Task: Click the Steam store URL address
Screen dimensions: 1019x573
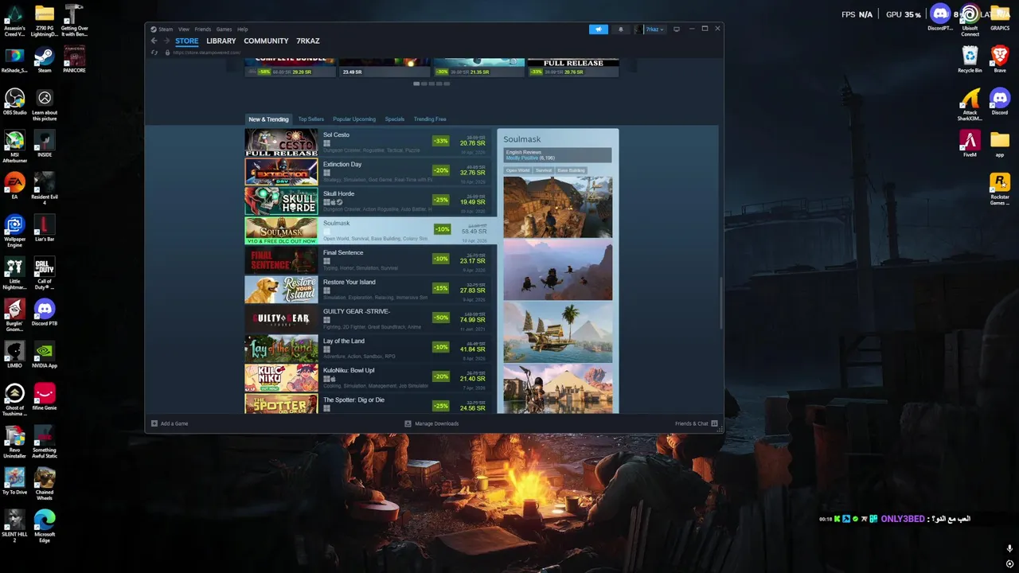Action: 207,53
